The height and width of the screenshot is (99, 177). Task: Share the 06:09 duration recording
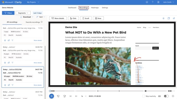point(9,40)
